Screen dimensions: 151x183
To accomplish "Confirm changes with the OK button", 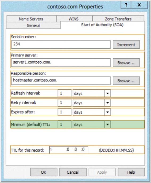I will click(44, 172).
